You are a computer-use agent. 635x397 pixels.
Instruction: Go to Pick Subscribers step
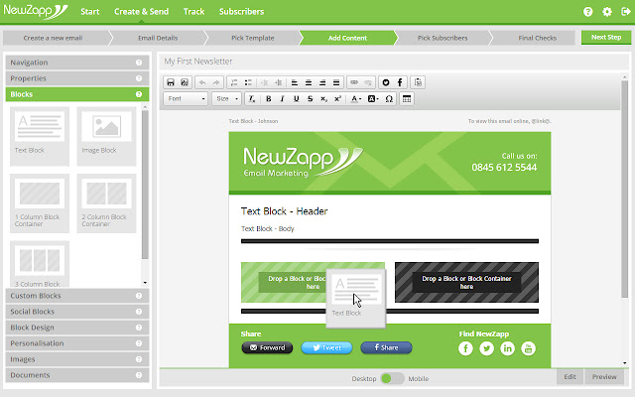[x=443, y=38]
